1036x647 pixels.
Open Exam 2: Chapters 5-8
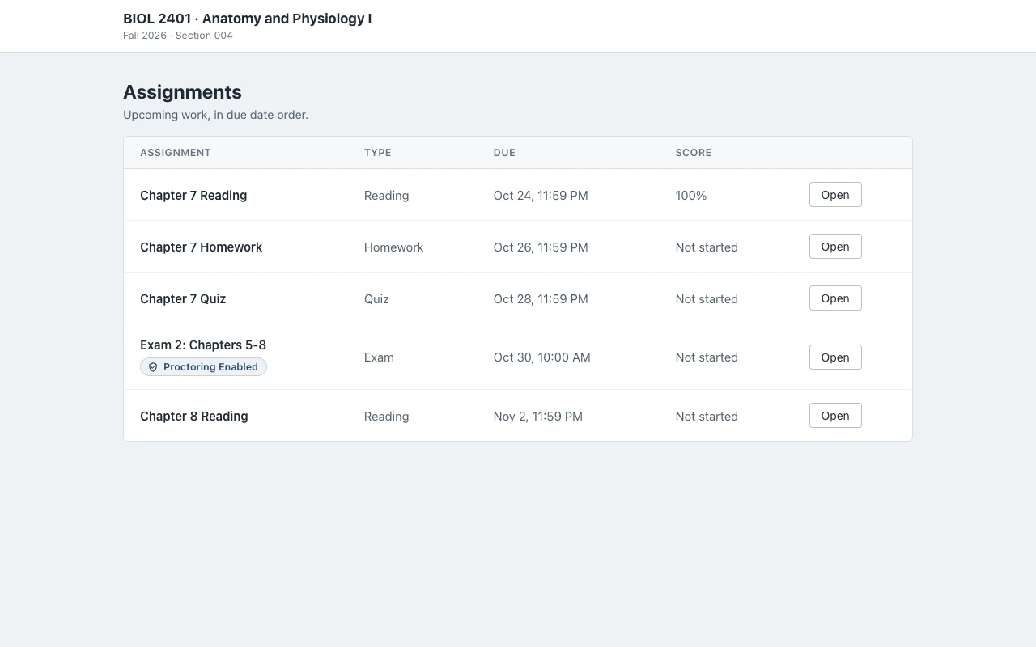835,357
